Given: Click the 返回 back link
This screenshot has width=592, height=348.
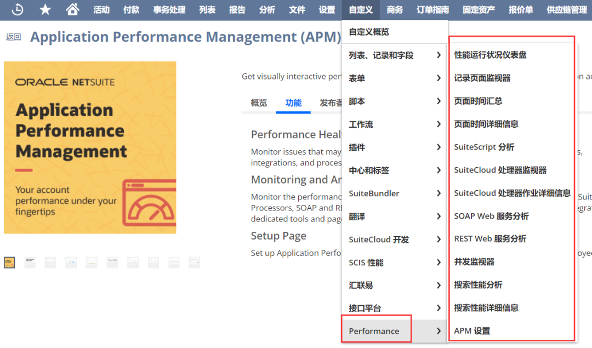Looking at the screenshot, I should (x=13, y=37).
